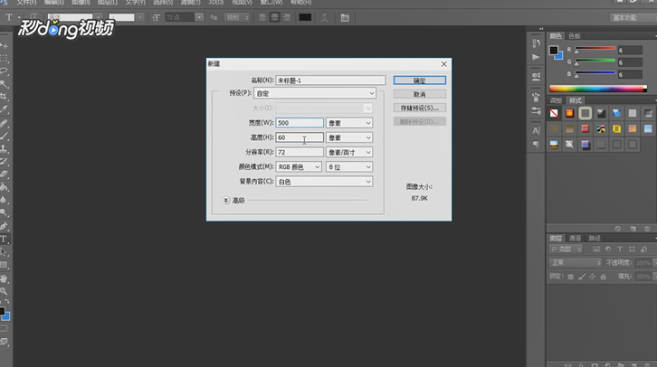The width and height of the screenshot is (657, 367).
Task: Toggle lock all padlock icon
Action: coord(603,277)
